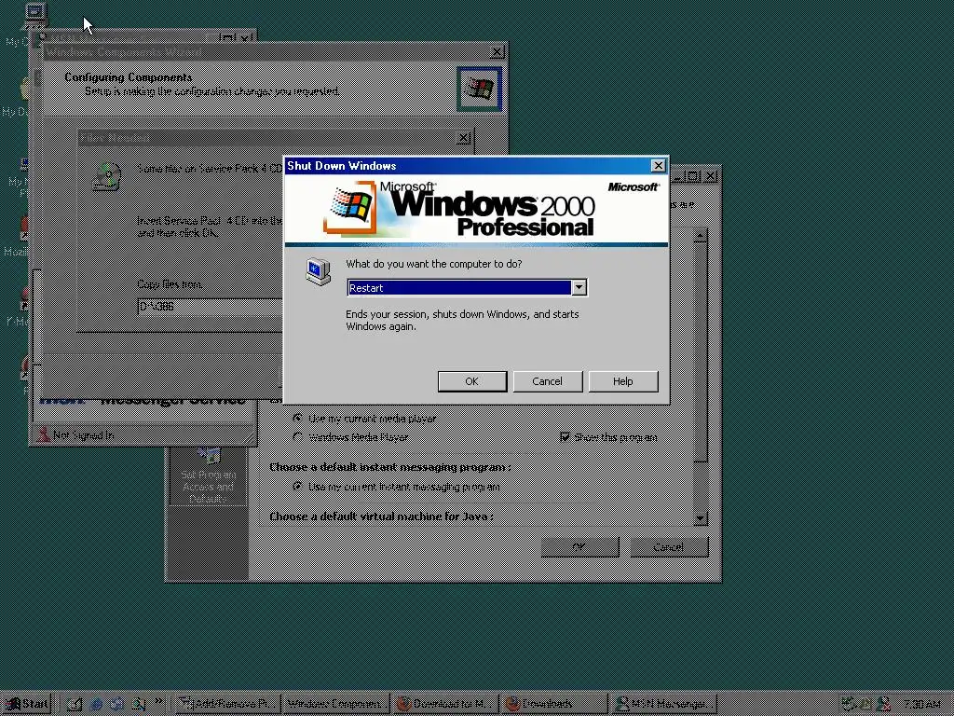Switch to 'Download for M...' taskbar button
This screenshot has height=716, width=954.
(444, 704)
